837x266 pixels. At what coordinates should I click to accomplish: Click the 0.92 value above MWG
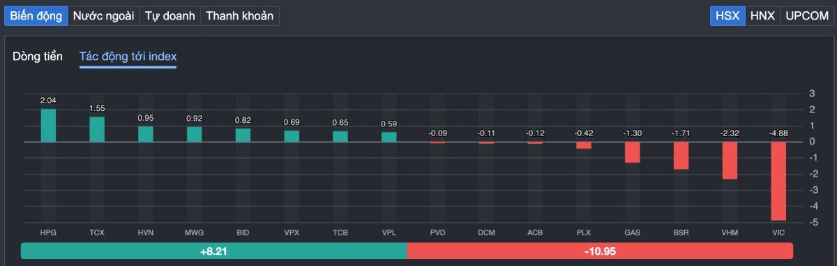tap(194, 119)
